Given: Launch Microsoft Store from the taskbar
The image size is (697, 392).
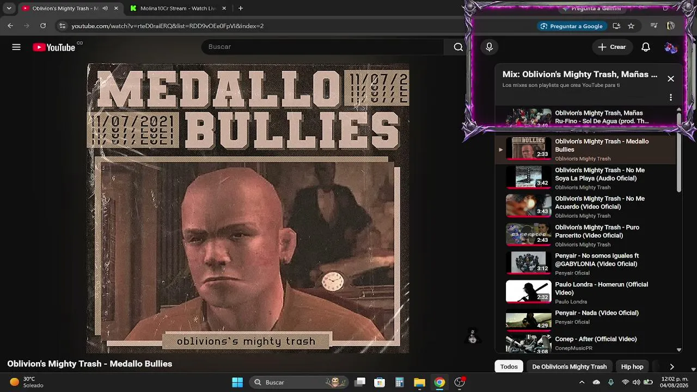Looking at the screenshot, I should (380, 382).
